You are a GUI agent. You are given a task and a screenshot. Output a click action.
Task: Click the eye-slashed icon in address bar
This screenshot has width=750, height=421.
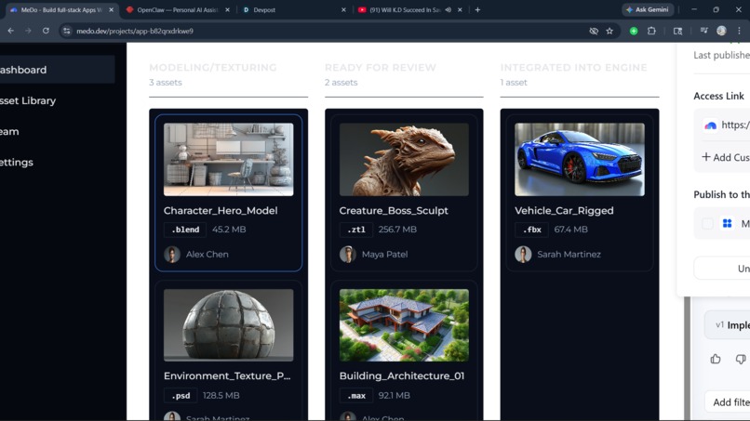[x=594, y=31]
